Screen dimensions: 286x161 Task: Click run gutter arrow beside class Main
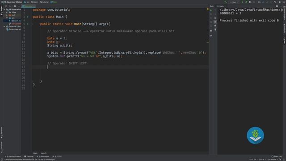coord(28,17)
